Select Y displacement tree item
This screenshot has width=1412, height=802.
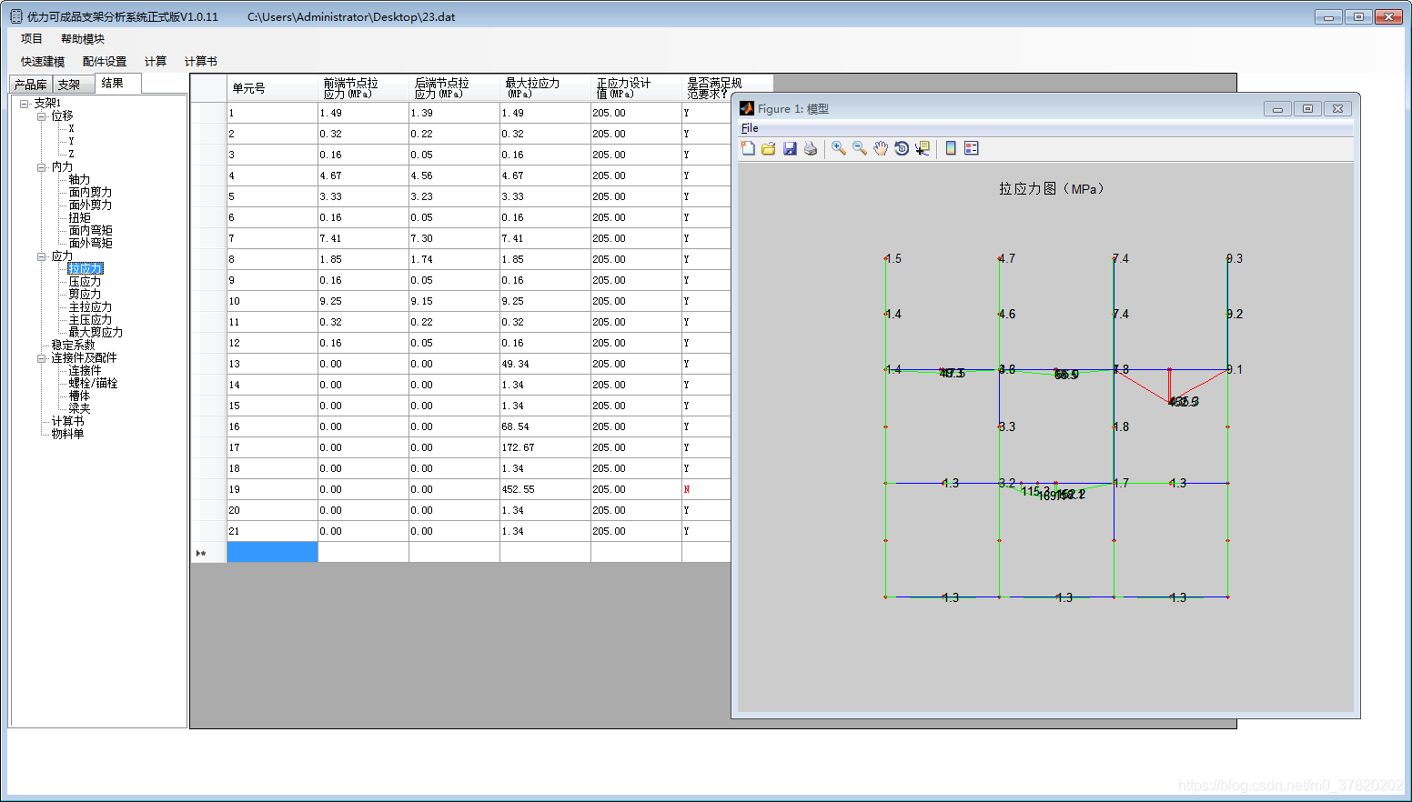(x=72, y=142)
